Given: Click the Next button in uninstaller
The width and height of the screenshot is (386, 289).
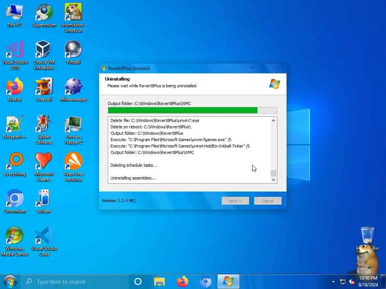Looking at the screenshot, I should coord(235,201).
